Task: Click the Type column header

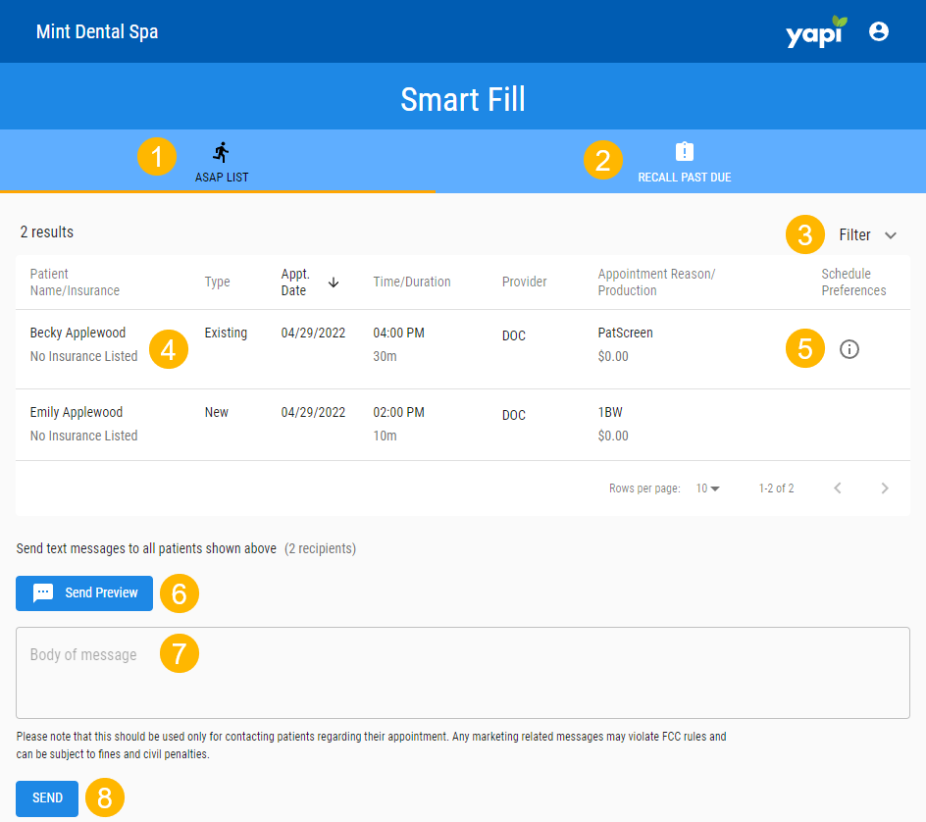Action: [x=218, y=283]
